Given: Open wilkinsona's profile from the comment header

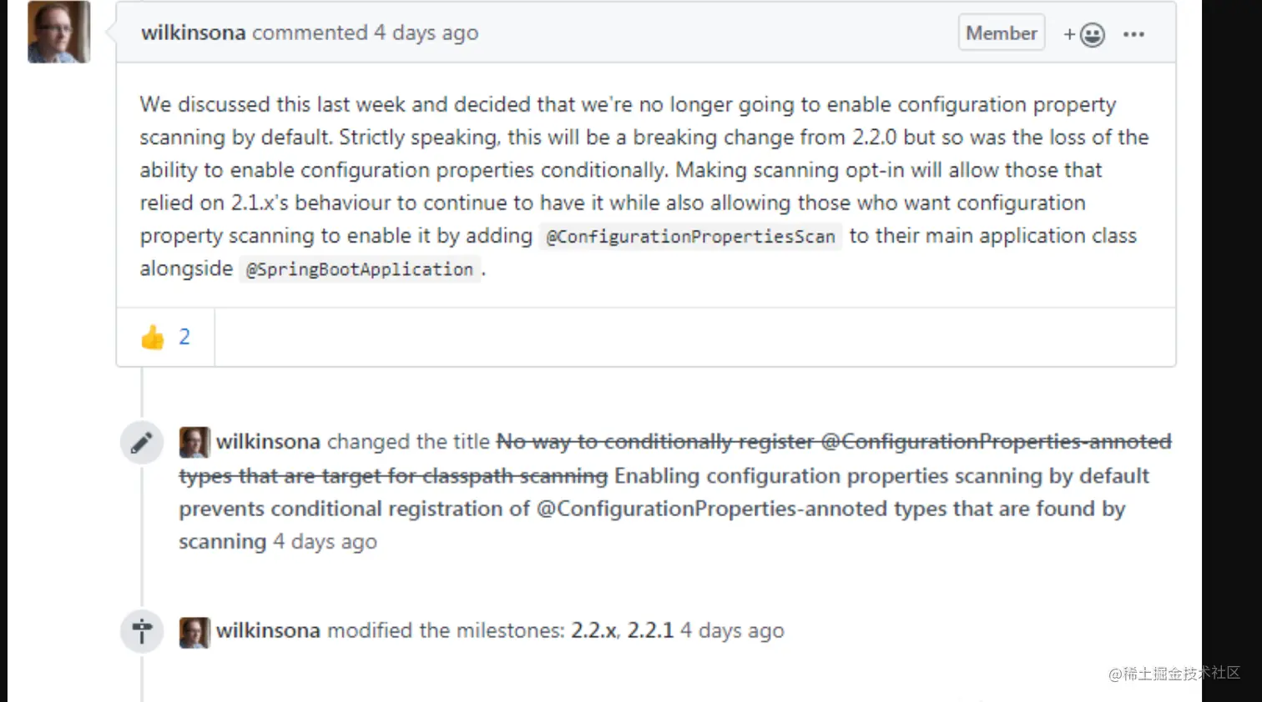Looking at the screenshot, I should pos(193,33).
